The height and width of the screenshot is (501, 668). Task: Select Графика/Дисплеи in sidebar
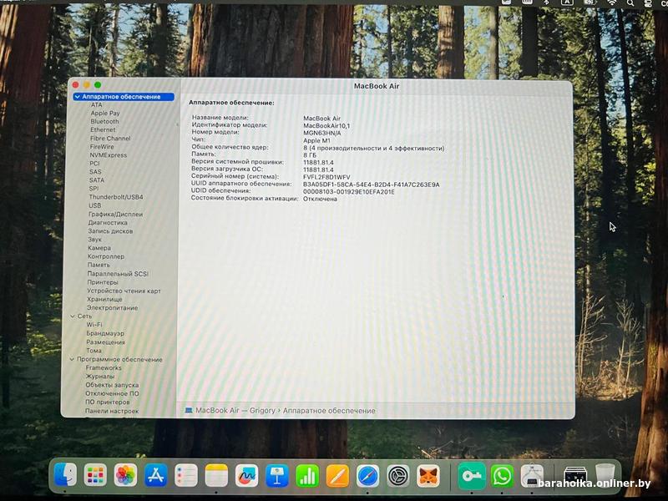115,215
